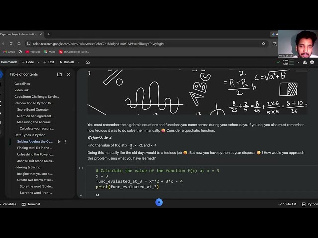The width and height of the screenshot is (318, 238).
Task: Bookmark this page with the star
Action: point(263,44)
